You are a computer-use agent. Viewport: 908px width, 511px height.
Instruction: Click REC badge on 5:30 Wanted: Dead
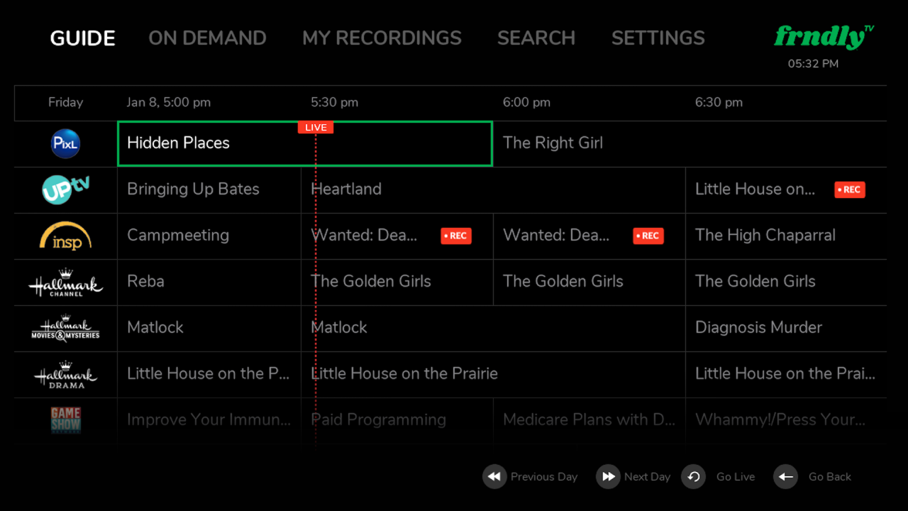456,236
